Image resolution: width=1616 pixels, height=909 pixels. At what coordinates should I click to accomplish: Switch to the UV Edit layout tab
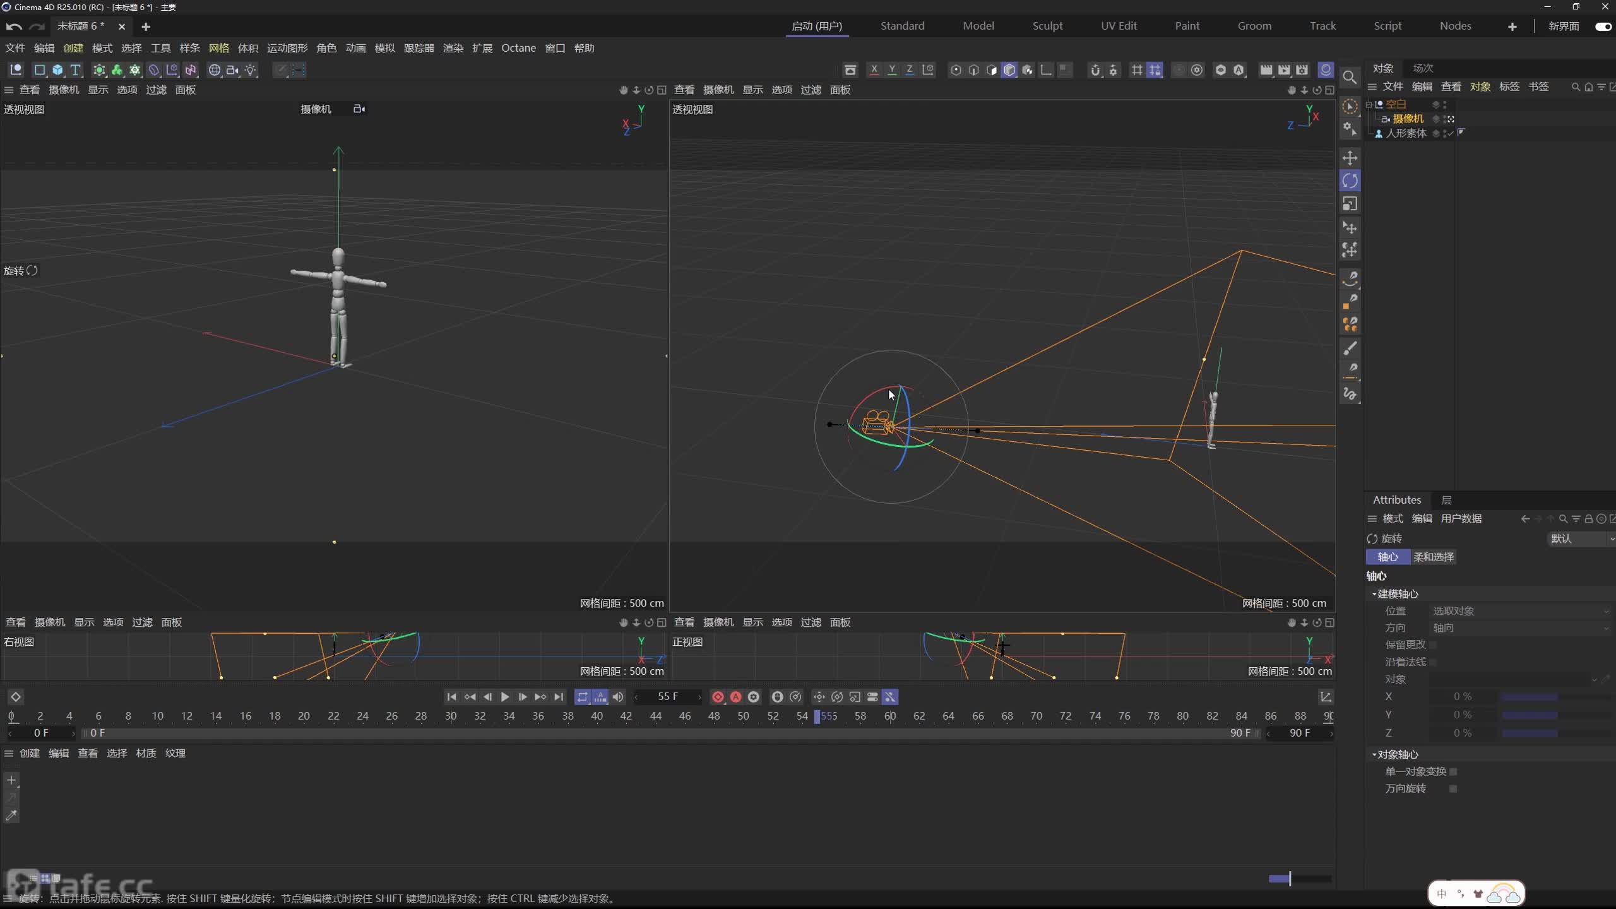click(x=1119, y=26)
